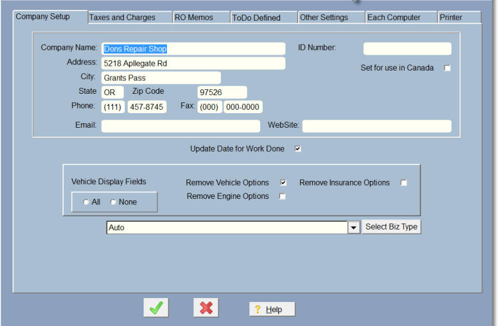Expand the Auto business type dropdown
The height and width of the screenshot is (326, 499).
(354, 228)
